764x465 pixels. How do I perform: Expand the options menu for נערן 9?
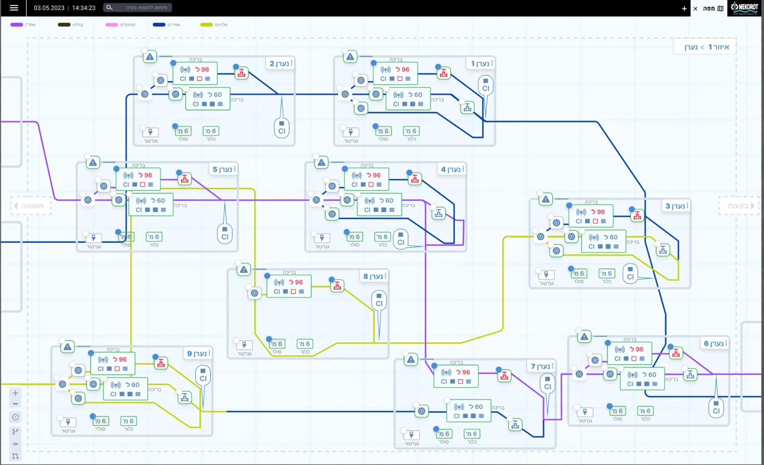point(210,354)
